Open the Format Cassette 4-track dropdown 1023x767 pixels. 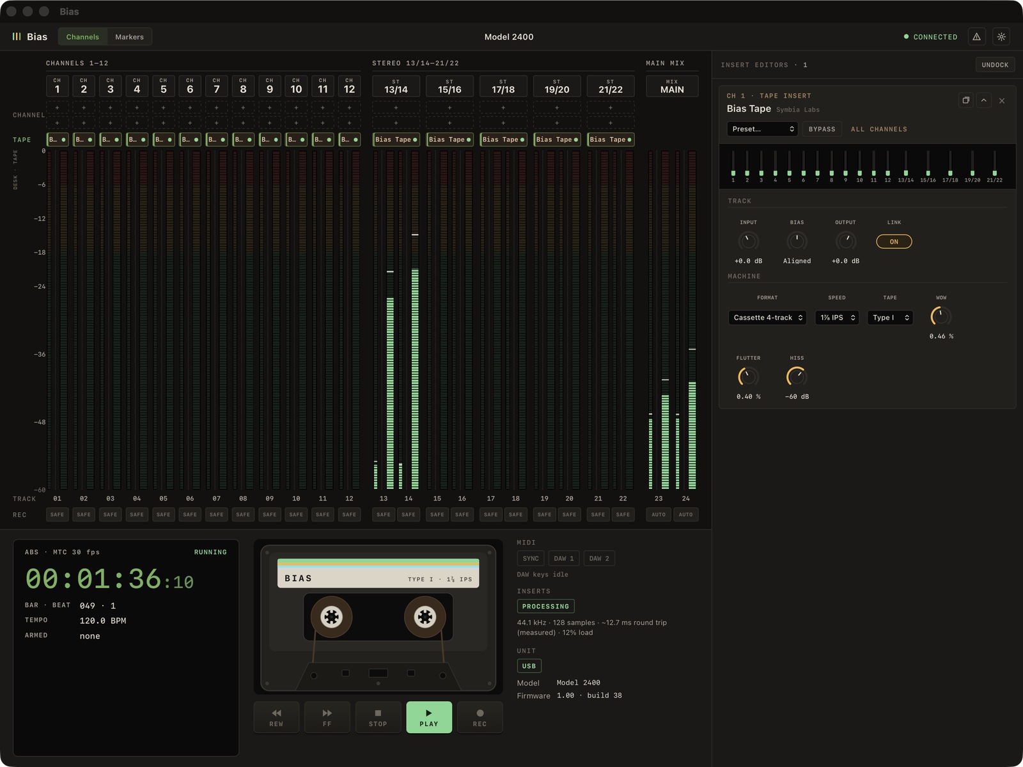point(767,318)
